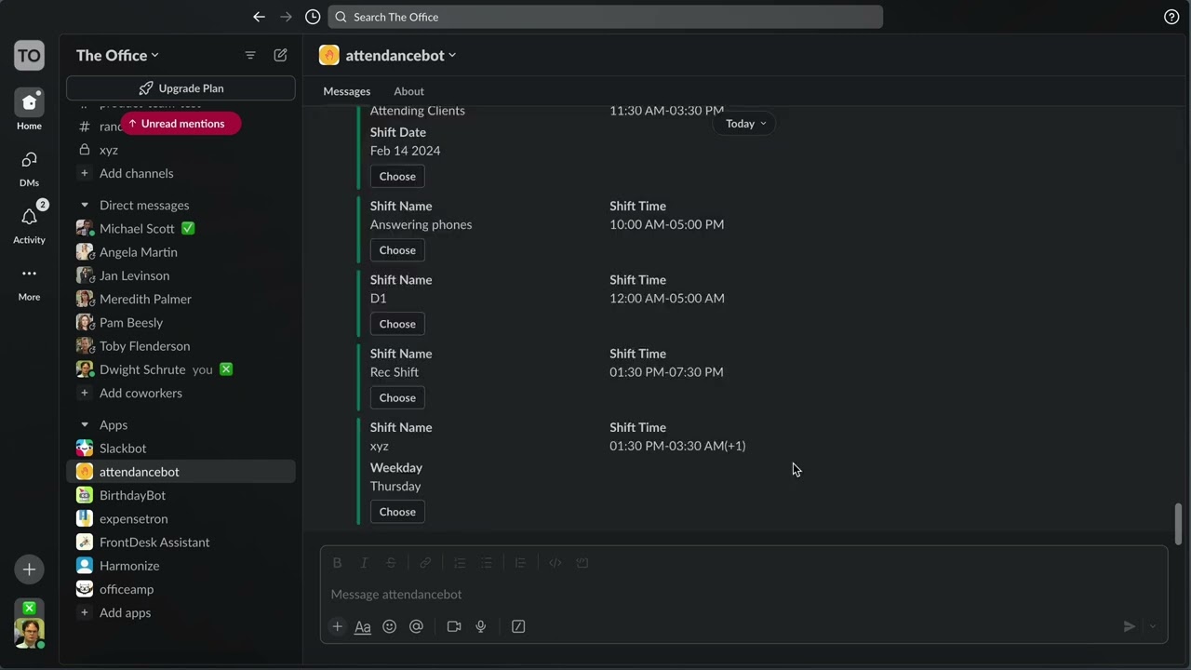
Task: Choose the Answering phones shift
Action: click(397, 249)
